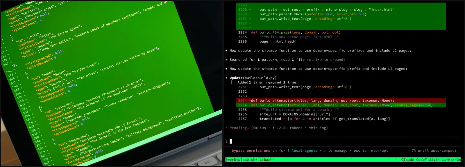Click 'page = html_head(' code line
465x167 pixels.
click(x=278, y=41)
